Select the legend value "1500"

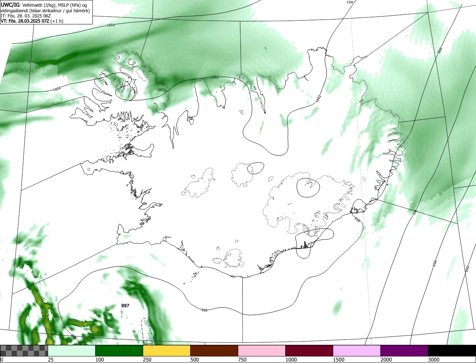point(339,360)
